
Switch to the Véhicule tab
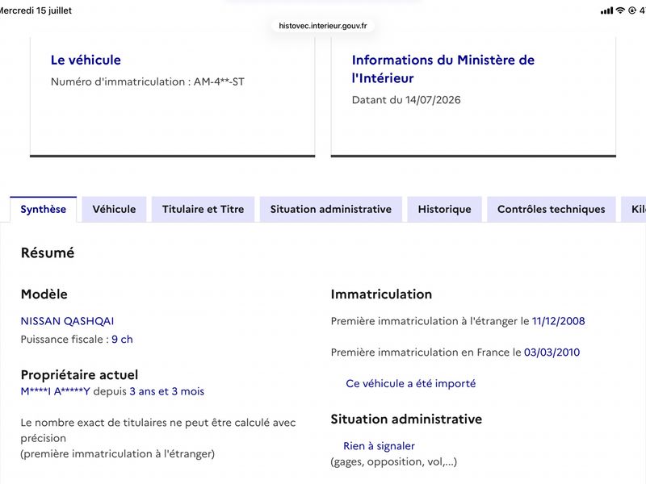[x=114, y=209]
